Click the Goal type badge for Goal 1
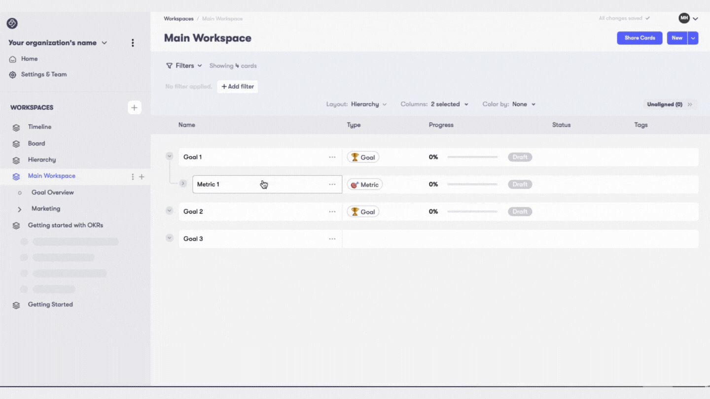 [363, 157]
